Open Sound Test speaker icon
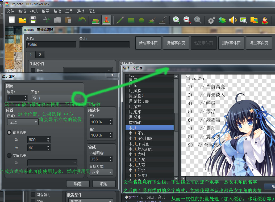This screenshot has width=275, height=202. point(233,20)
